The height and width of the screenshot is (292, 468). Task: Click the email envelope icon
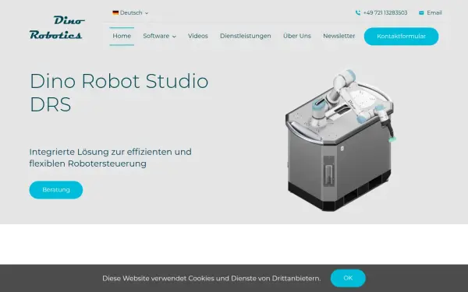(x=421, y=12)
